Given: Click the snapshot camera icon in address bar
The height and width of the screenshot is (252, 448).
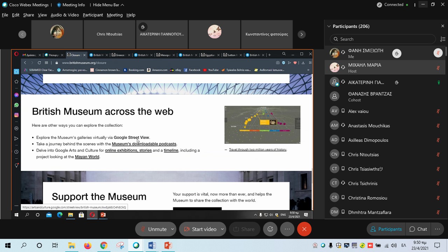Looking at the screenshot, I should (x=278, y=63).
